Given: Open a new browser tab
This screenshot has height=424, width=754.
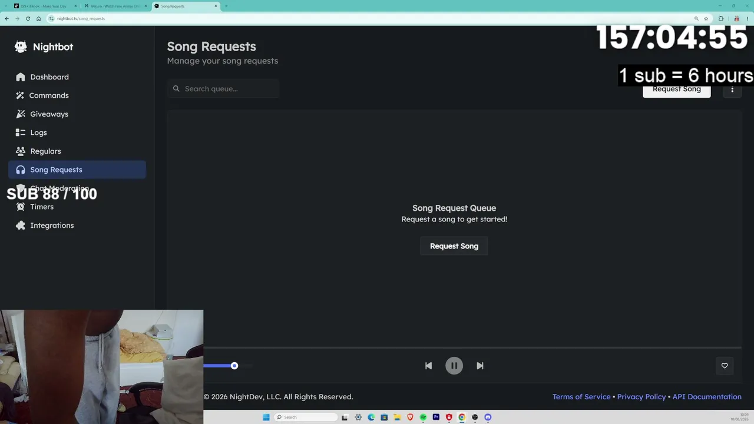Looking at the screenshot, I should (x=226, y=6).
